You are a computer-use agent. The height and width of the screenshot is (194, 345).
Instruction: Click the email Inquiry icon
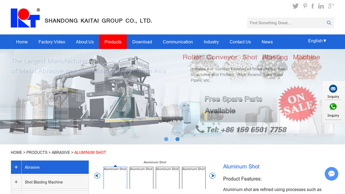[x=333, y=89]
